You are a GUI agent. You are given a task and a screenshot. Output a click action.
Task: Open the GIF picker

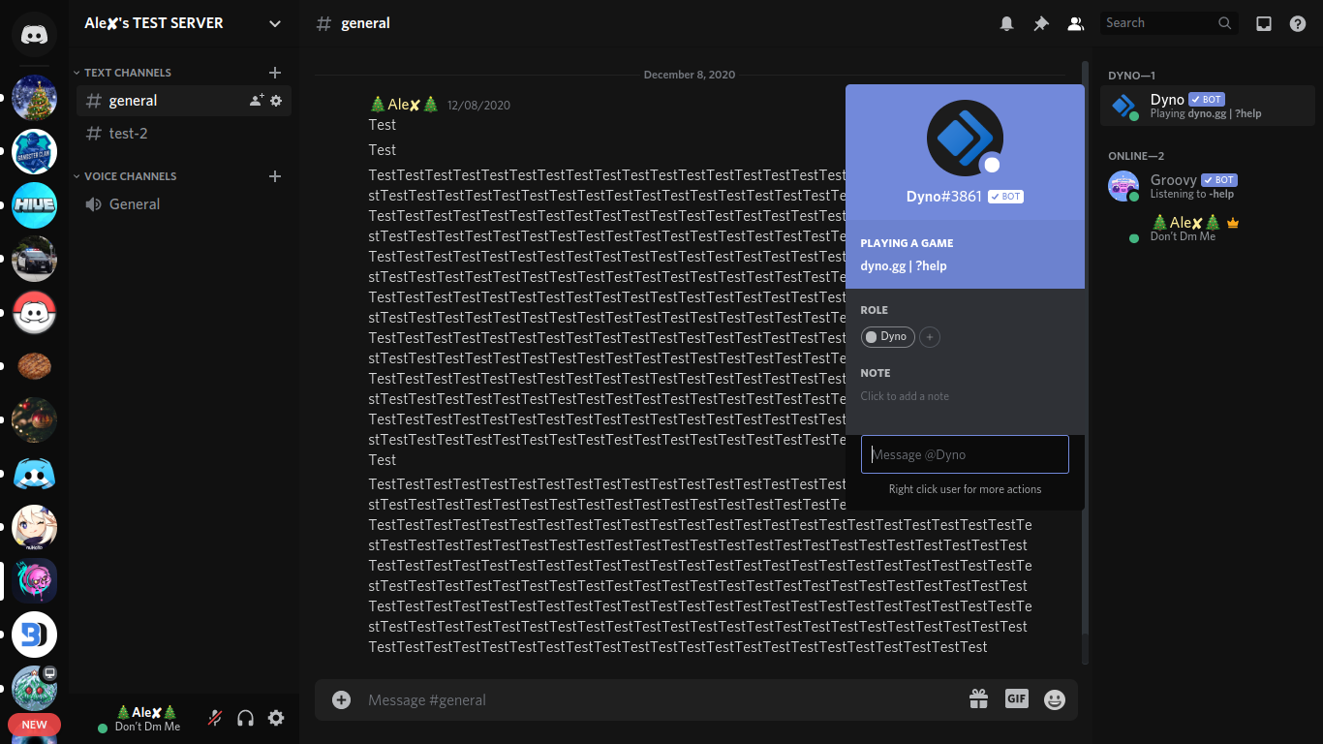tap(1016, 698)
